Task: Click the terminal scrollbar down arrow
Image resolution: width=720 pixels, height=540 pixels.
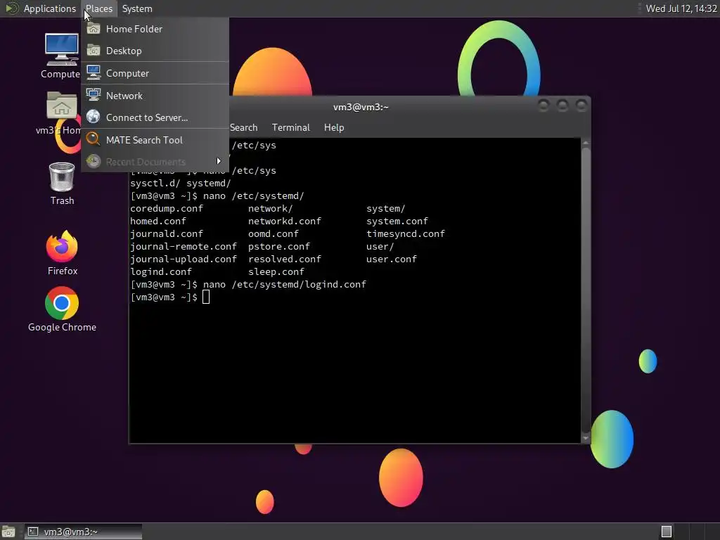Action: 586,438
